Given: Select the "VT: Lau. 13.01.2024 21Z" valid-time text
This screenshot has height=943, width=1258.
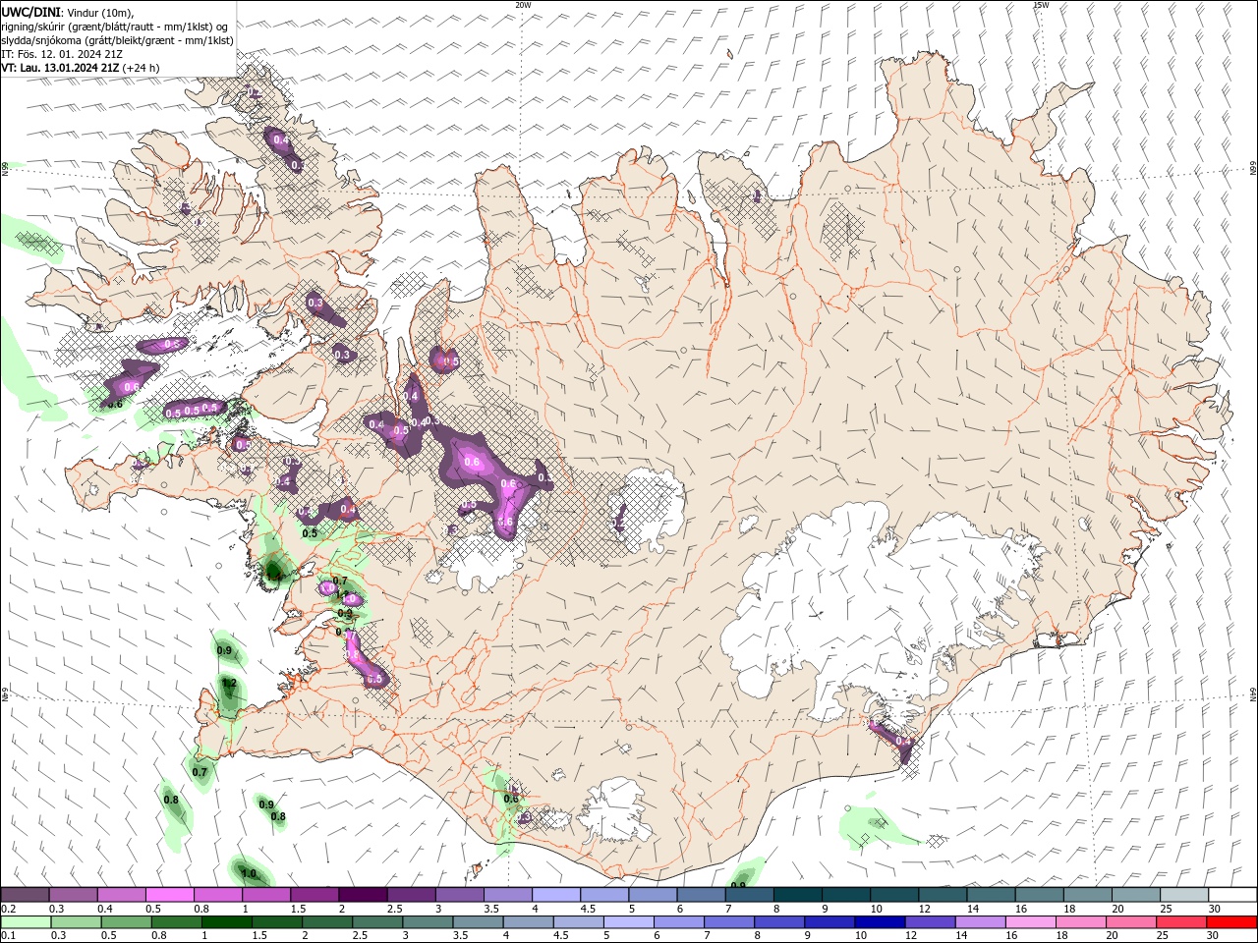Looking at the screenshot, I should [61, 69].
